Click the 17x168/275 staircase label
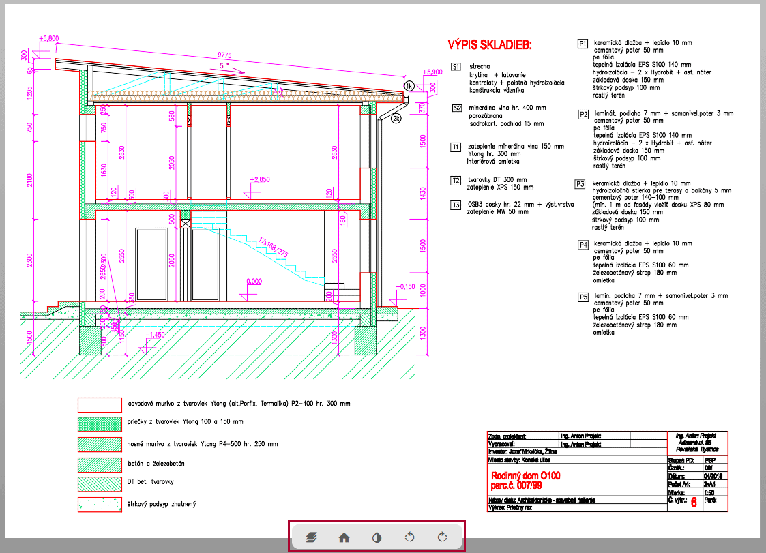 tap(273, 246)
